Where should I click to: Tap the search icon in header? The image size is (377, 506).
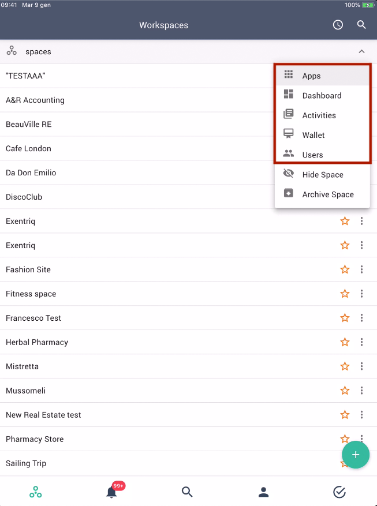point(361,25)
